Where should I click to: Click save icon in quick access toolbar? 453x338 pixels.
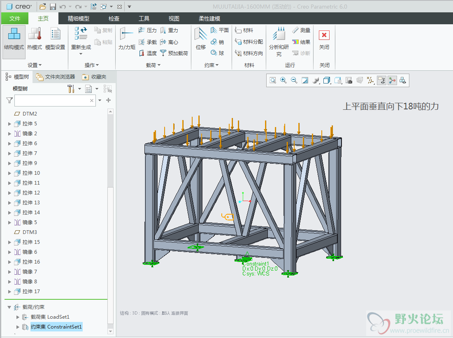pyautogui.click(x=53, y=6)
